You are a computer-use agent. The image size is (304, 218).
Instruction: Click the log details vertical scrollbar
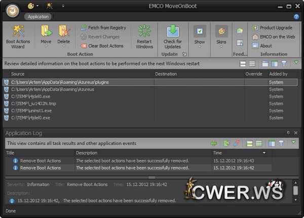(x=295, y=191)
